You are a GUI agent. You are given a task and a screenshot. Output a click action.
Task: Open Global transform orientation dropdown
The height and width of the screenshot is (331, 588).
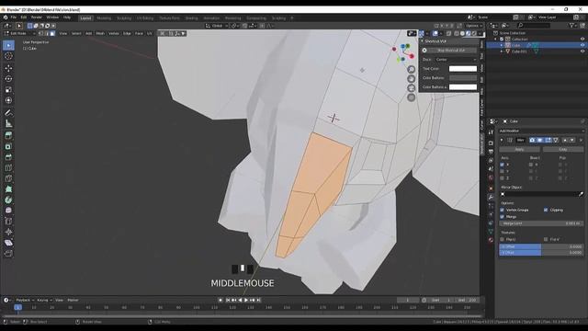[x=217, y=26]
